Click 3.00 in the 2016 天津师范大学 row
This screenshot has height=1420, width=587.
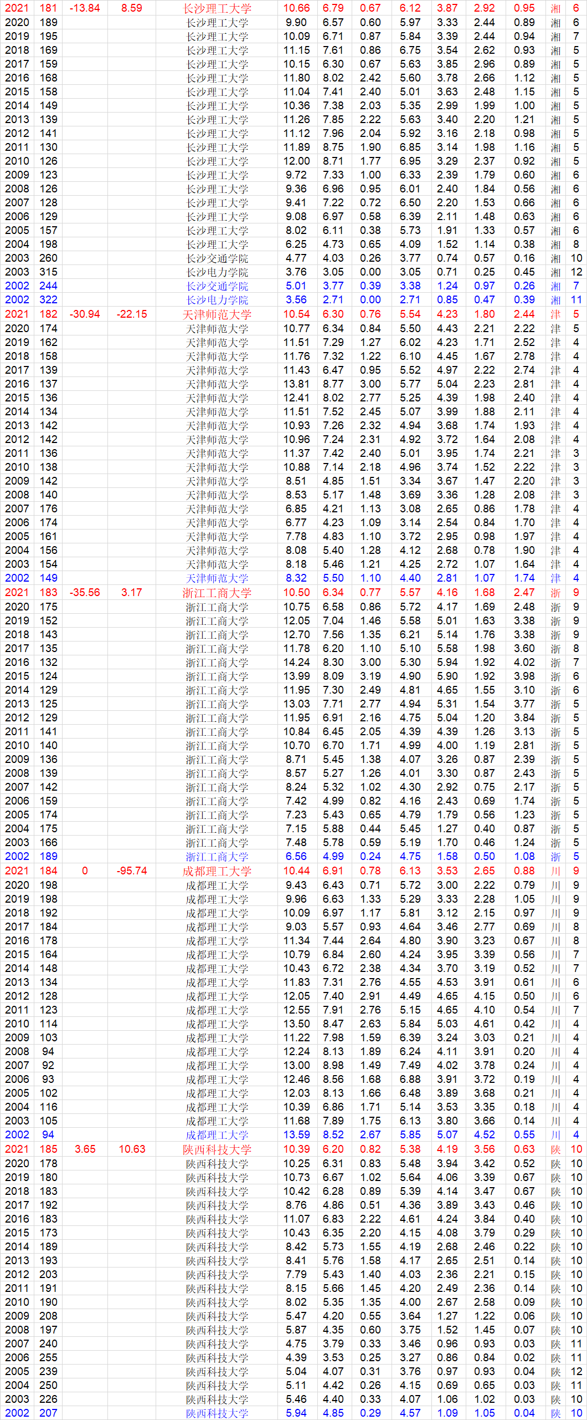click(370, 384)
